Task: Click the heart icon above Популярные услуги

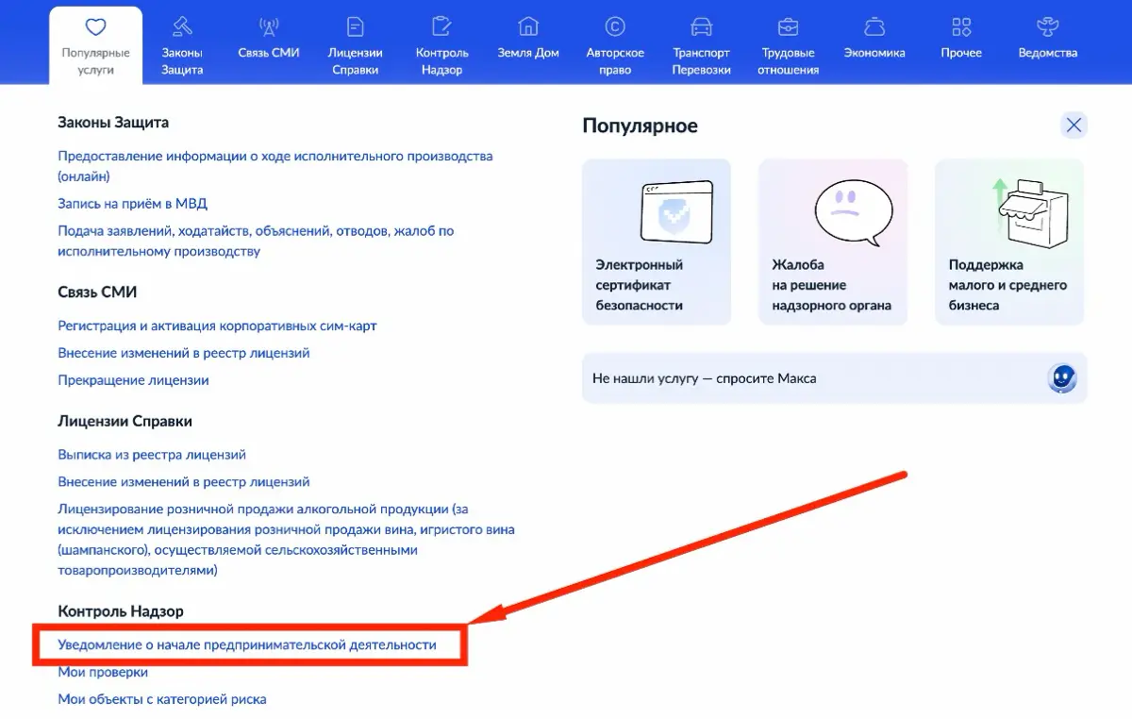Action: [95, 26]
